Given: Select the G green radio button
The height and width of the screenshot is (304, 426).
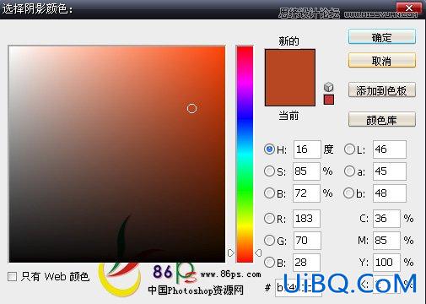Looking at the screenshot, I should click(x=269, y=240).
